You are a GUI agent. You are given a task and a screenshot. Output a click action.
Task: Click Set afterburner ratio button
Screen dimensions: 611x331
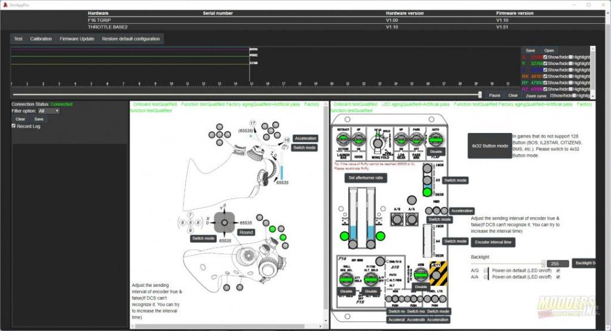[x=366, y=178]
